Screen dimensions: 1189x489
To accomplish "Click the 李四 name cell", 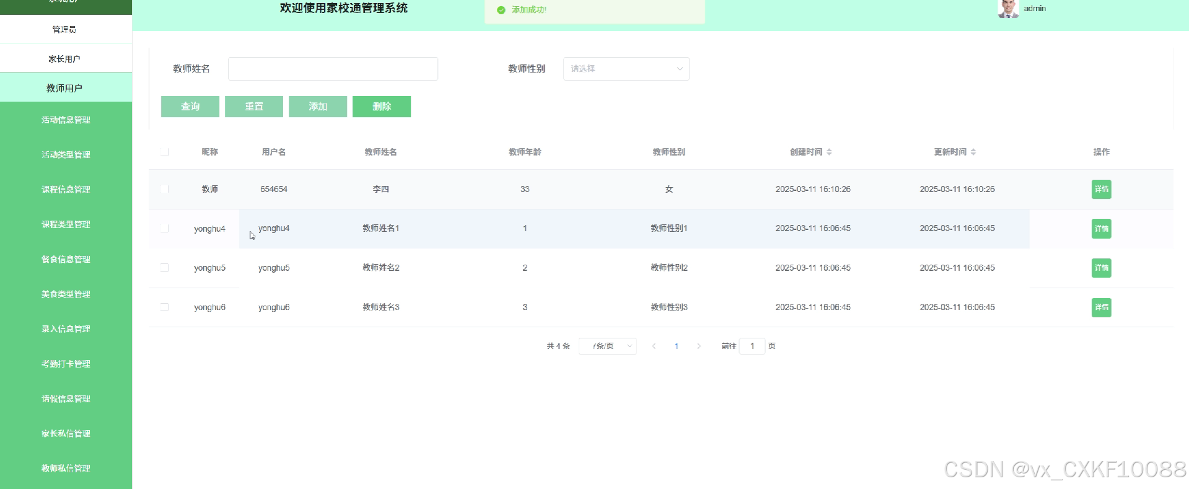I will (380, 189).
